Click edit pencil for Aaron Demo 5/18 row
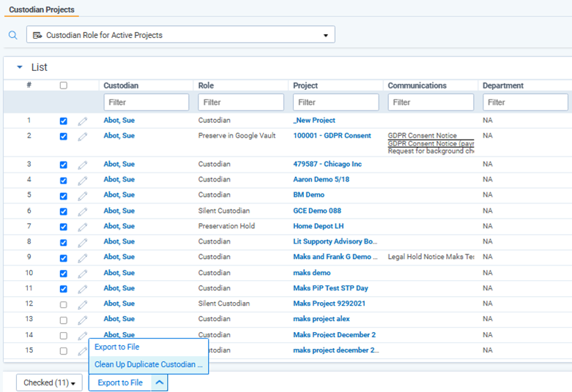 tap(83, 181)
